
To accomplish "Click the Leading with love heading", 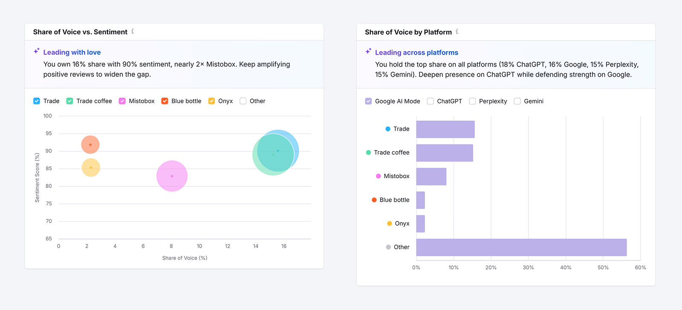I will point(72,52).
